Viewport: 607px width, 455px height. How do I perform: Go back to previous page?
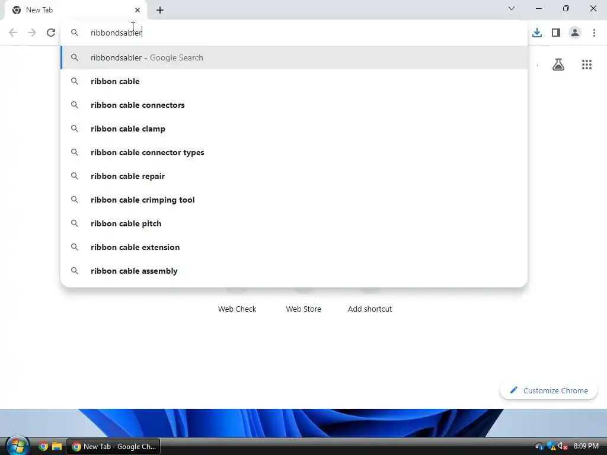point(13,33)
